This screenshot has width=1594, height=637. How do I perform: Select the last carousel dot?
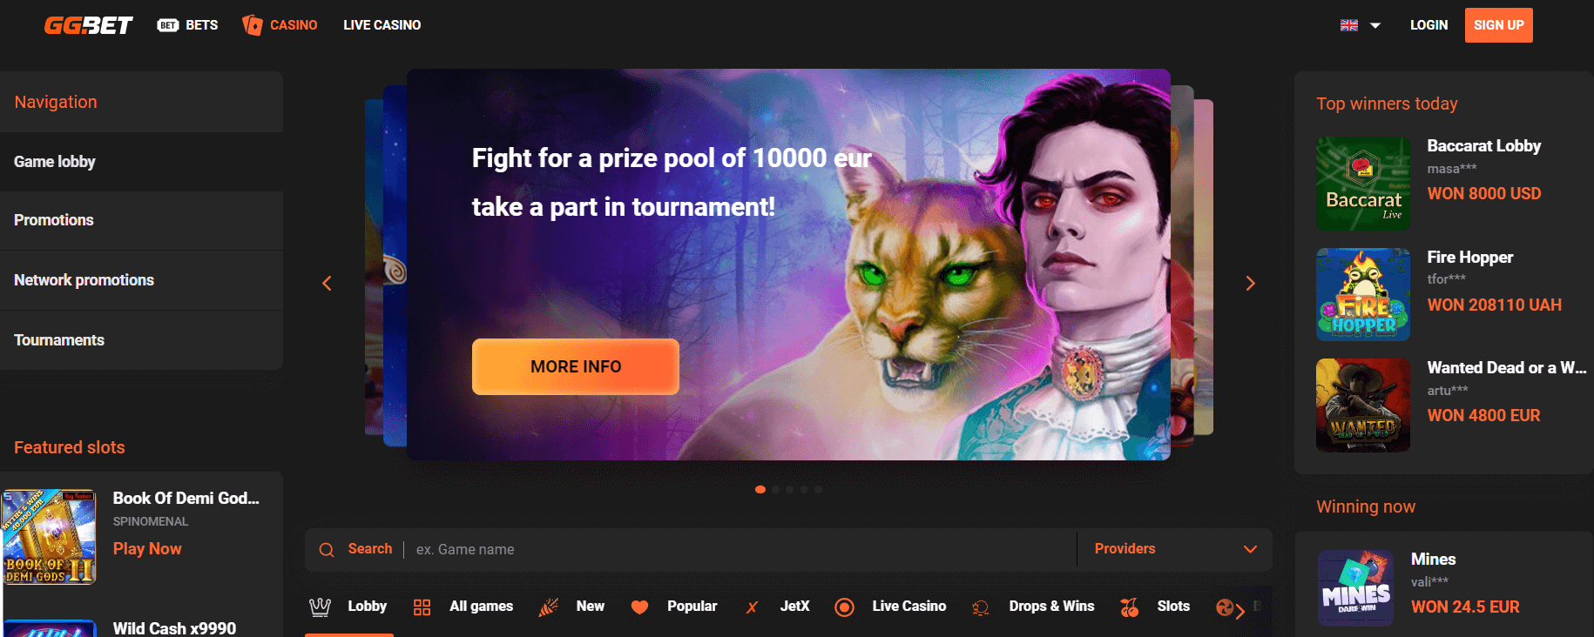click(818, 489)
